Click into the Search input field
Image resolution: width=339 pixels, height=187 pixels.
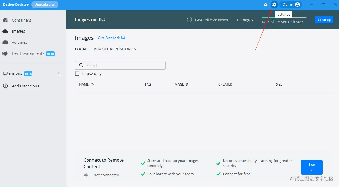pyautogui.click(x=120, y=65)
